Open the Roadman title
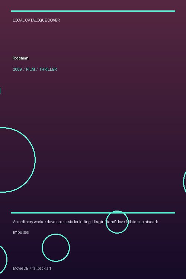186x279 pixels. (x=21, y=58)
